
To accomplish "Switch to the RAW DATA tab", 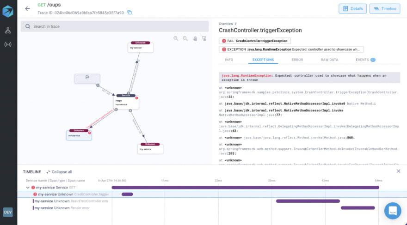I will tap(329, 60).
